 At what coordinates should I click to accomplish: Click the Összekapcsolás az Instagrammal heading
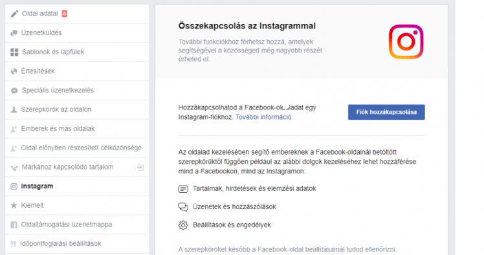pos(247,26)
